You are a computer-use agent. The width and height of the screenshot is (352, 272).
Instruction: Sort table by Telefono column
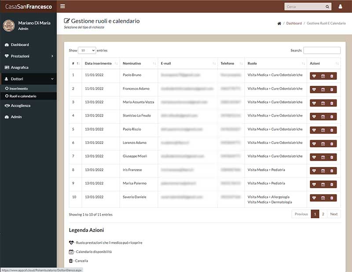(x=231, y=63)
